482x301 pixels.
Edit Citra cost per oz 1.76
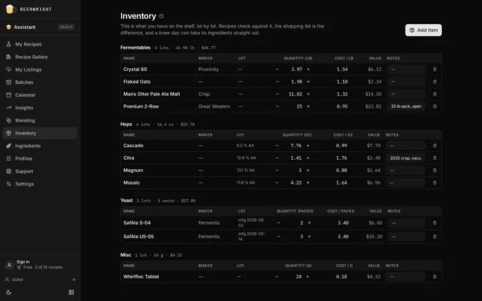coord(341,158)
